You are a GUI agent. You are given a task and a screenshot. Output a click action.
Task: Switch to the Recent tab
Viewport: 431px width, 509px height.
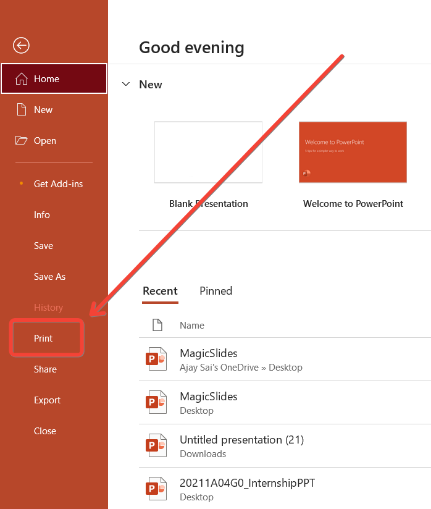[x=160, y=291]
